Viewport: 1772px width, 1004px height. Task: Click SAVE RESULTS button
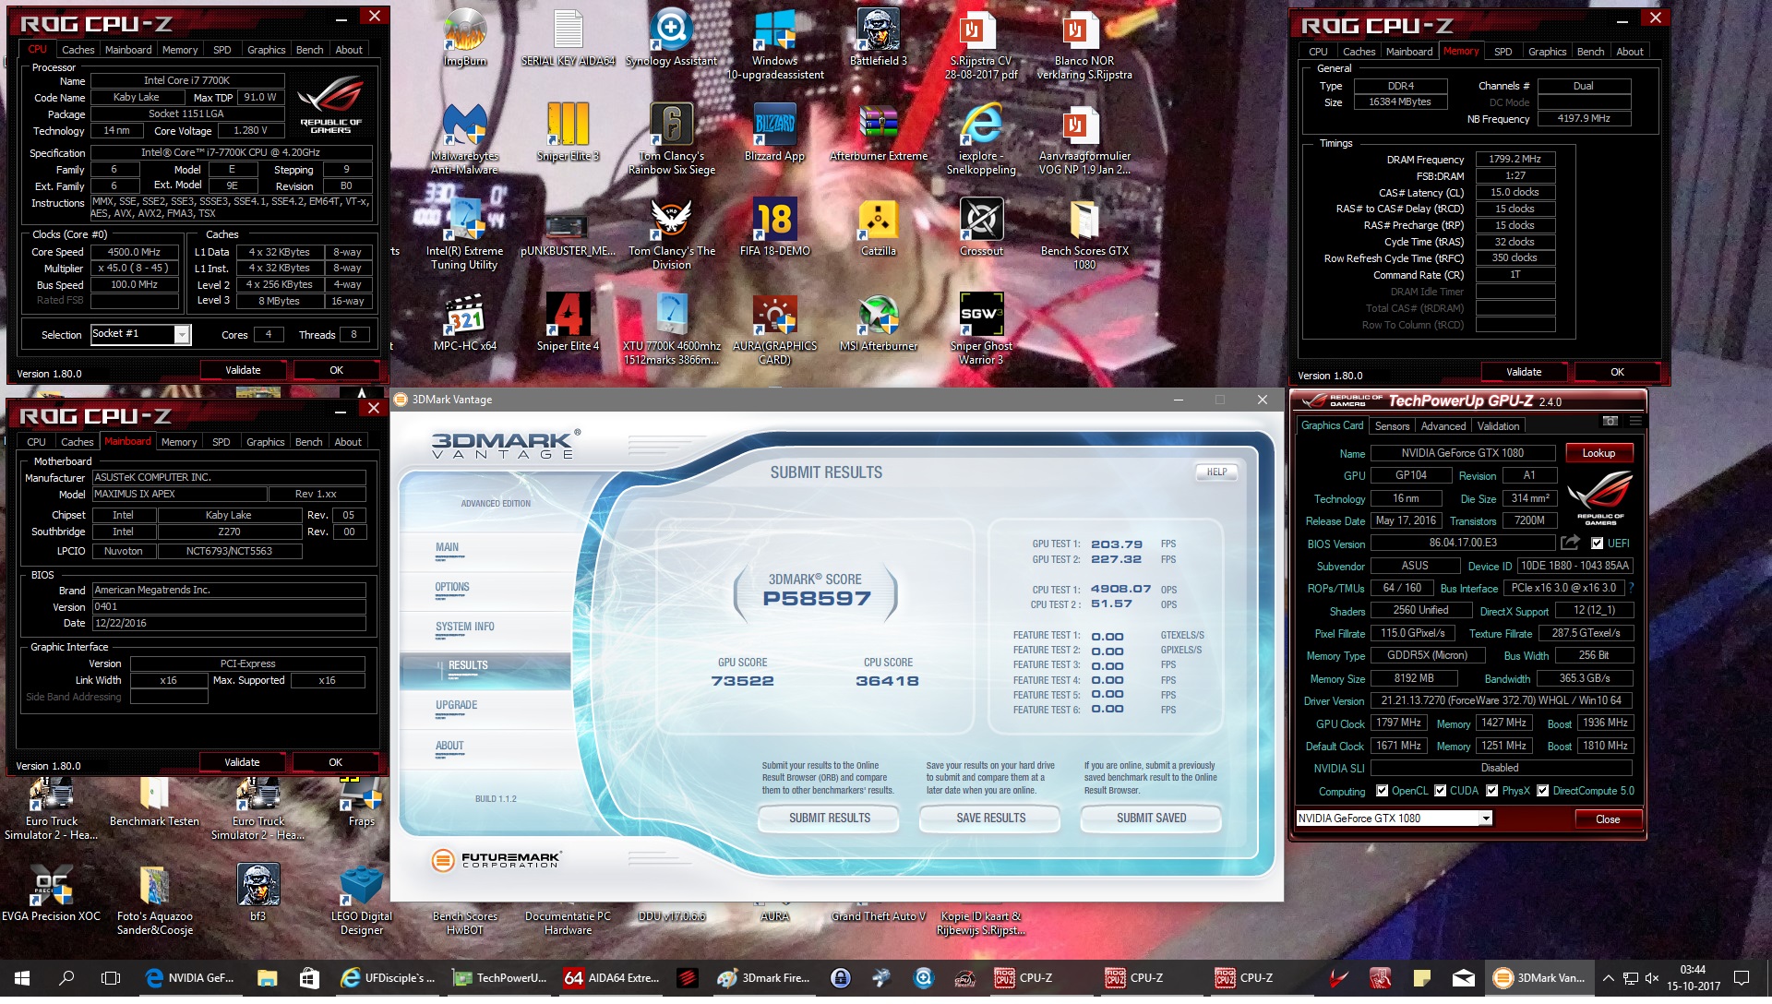990,819
